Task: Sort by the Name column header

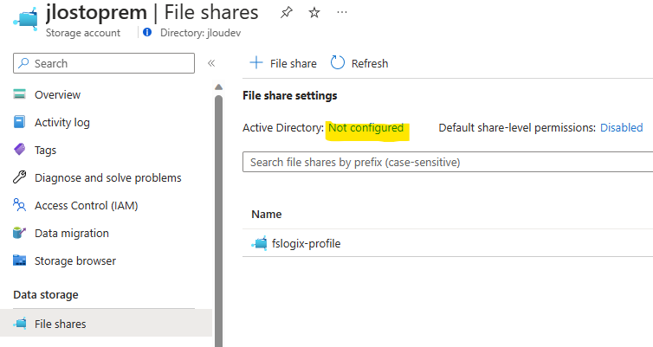Action: [267, 215]
